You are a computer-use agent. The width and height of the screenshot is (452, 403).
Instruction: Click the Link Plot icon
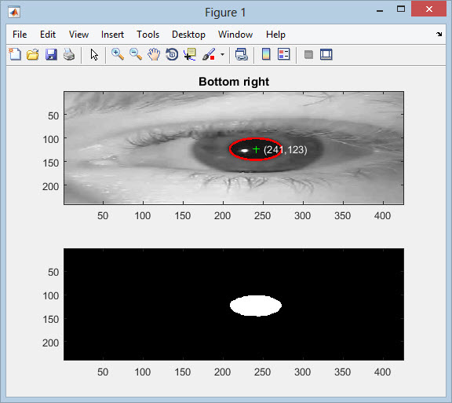[241, 54]
